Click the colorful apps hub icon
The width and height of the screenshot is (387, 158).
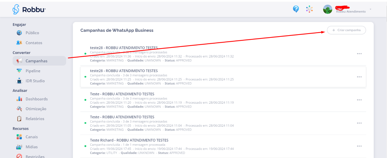click(309, 9)
